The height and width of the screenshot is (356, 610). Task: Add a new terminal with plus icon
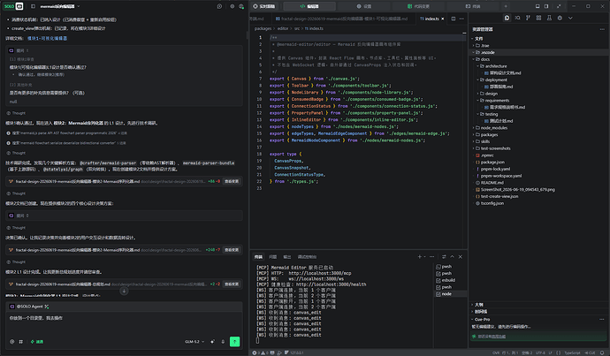[x=419, y=256]
